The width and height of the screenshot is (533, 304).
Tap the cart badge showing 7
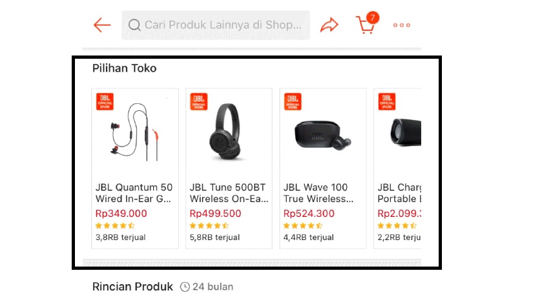pyautogui.click(x=372, y=17)
